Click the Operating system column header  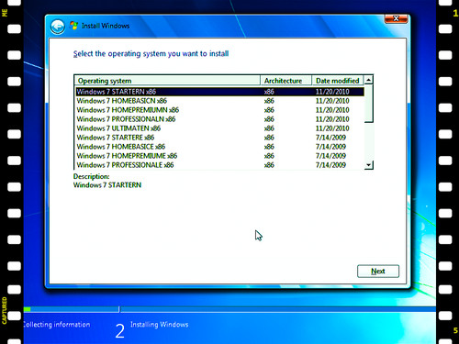click(167, 81)
